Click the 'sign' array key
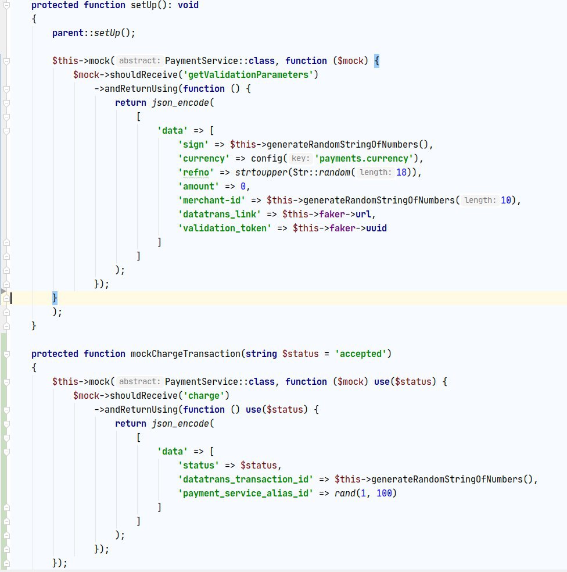This screenshot has width=567, height=572. [193, 145]
